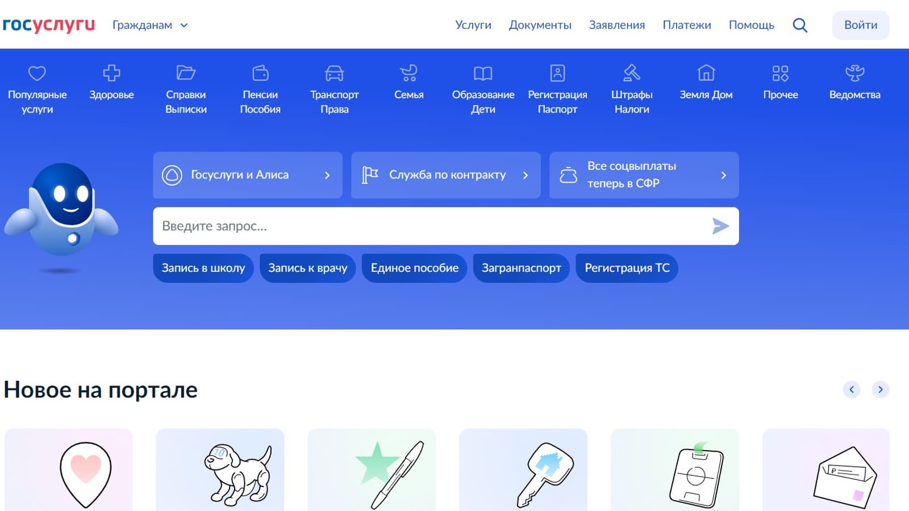
Task: Show previous news with left carousel arrow
Action: tap(852, 389)
